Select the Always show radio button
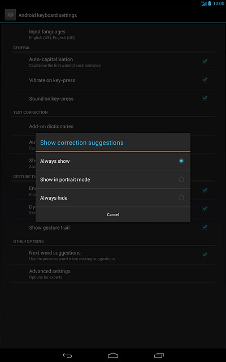The image size is (226, 362). pos(181,161)
